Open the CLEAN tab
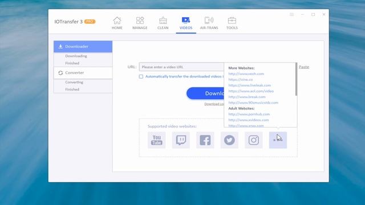 tap(163, 23)
